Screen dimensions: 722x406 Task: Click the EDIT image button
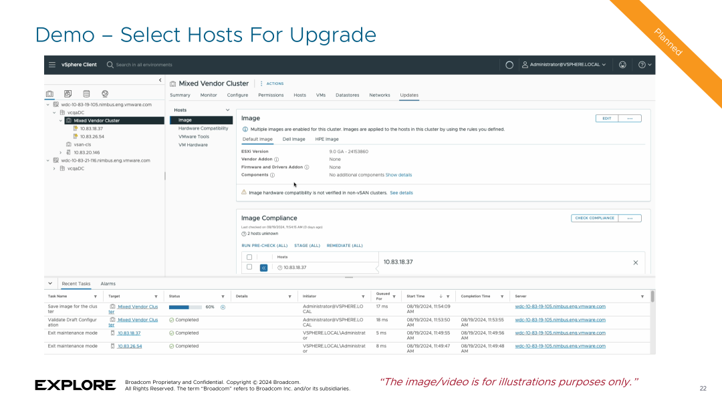(607, 119)
